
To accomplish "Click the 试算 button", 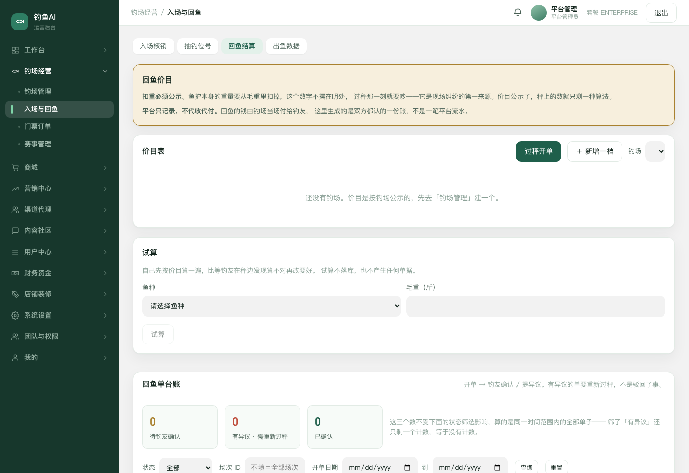I will [158, 334].
